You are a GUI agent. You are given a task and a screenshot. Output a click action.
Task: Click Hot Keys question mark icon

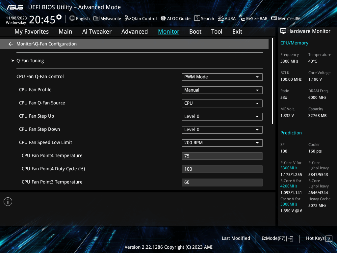click(x=329, y=239)
